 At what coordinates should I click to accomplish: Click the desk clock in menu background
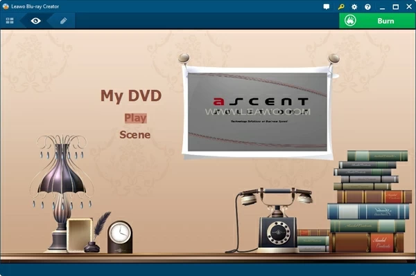click(120, 237)
